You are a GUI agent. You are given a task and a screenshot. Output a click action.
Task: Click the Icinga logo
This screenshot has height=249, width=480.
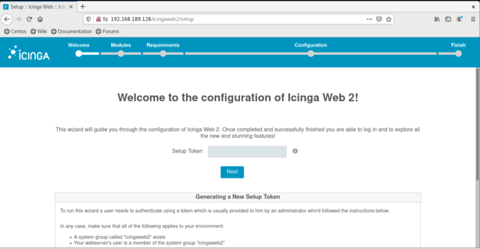[x=29, y=53]
